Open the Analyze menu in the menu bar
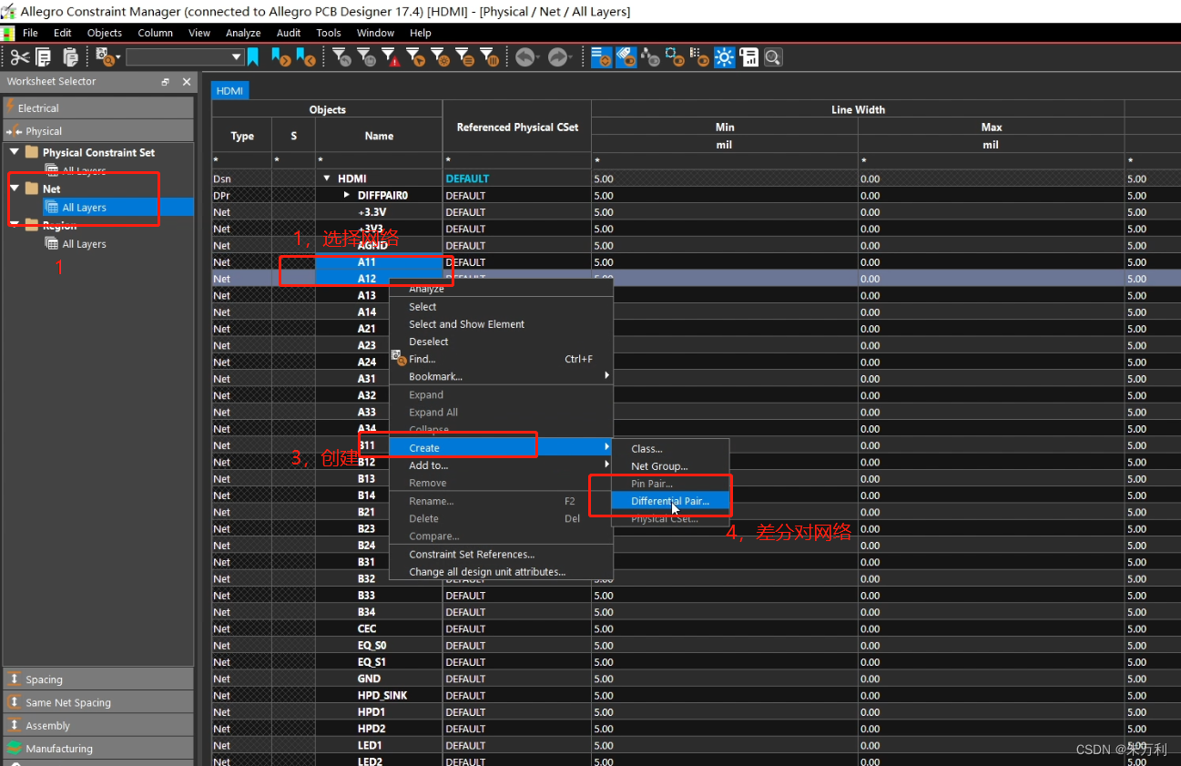1181x766 pixels. pos(243,33)
